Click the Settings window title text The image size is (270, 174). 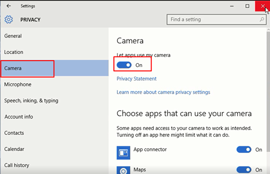coord(28,6)
